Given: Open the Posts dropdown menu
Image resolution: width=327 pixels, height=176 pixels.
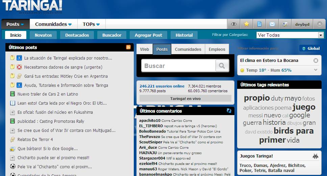Looking at the screenshot, I should [x=16, y=24].
